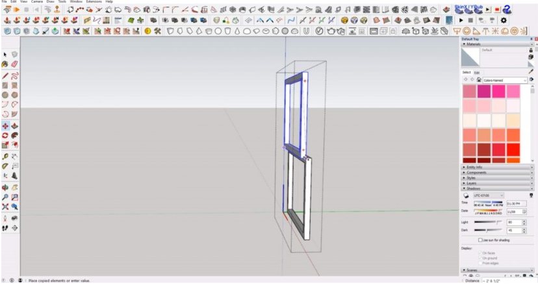
Task: Click the orange play arrow in top toolbar
Action: pyautogui.click(x=16, y=10)
